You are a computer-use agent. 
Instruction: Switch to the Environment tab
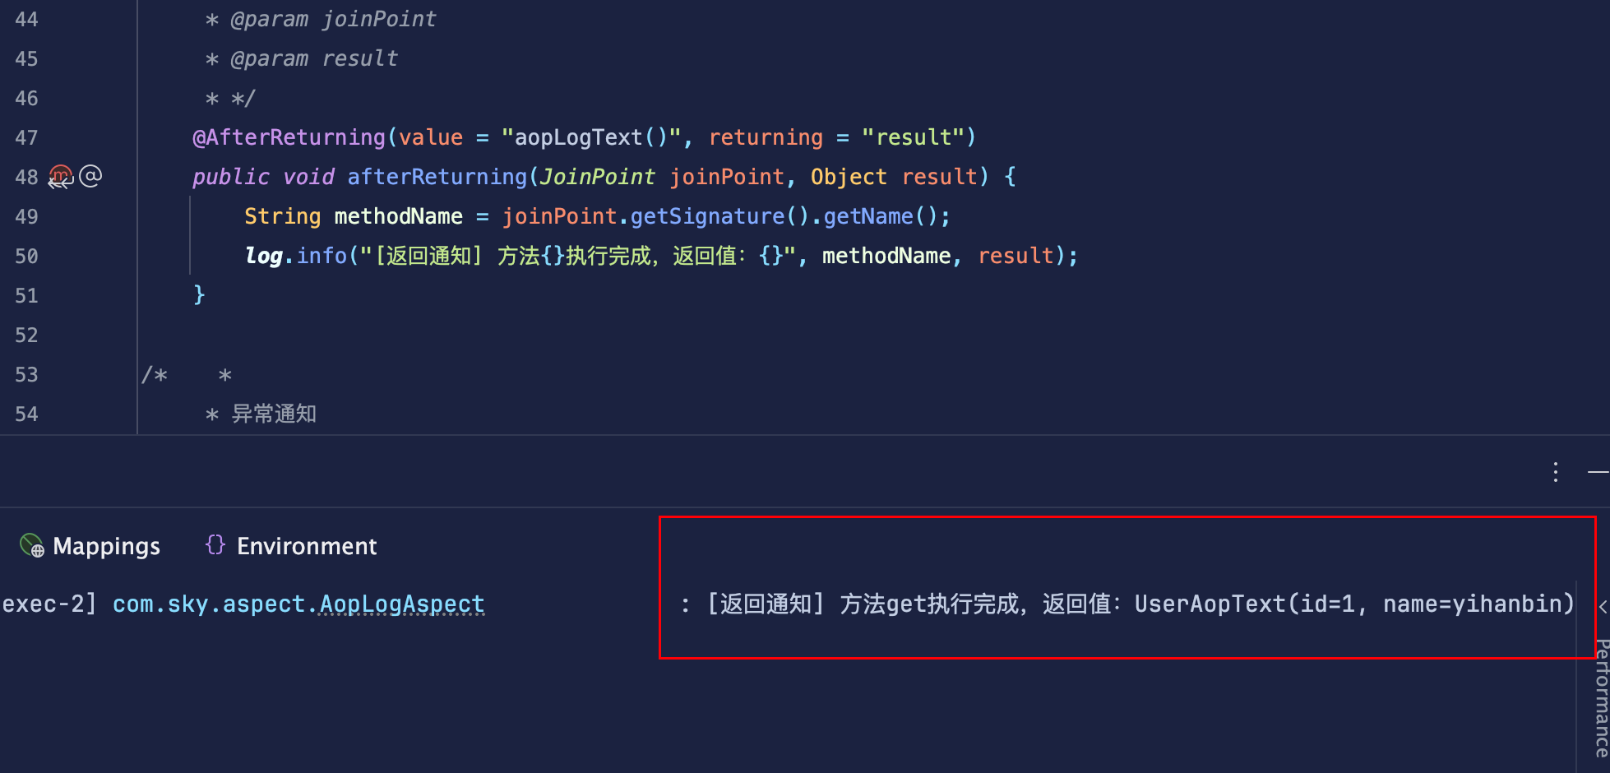[x=307, y=545]
